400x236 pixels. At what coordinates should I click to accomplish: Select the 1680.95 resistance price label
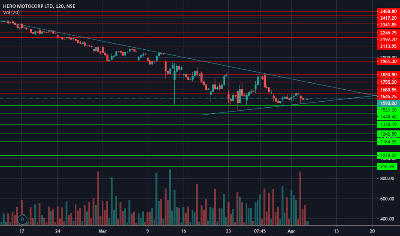click(388, 90)
